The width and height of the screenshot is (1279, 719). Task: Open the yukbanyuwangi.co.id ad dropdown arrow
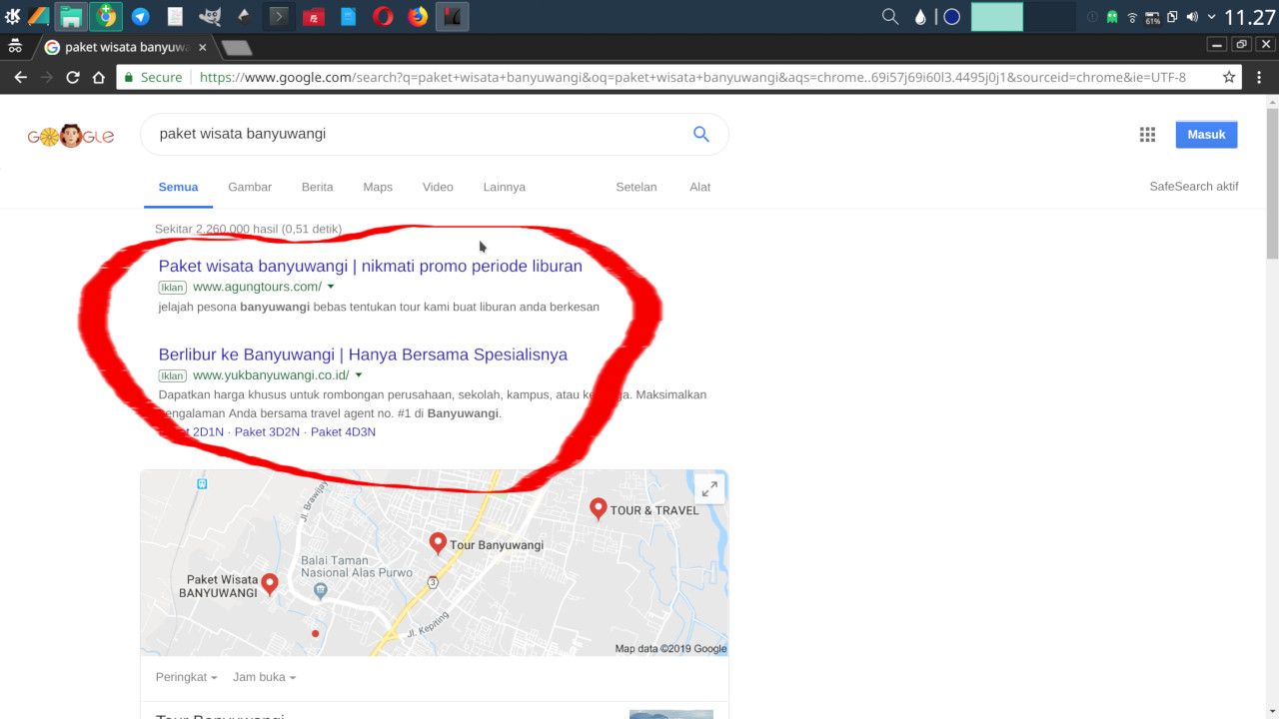[x=359, y=375]
